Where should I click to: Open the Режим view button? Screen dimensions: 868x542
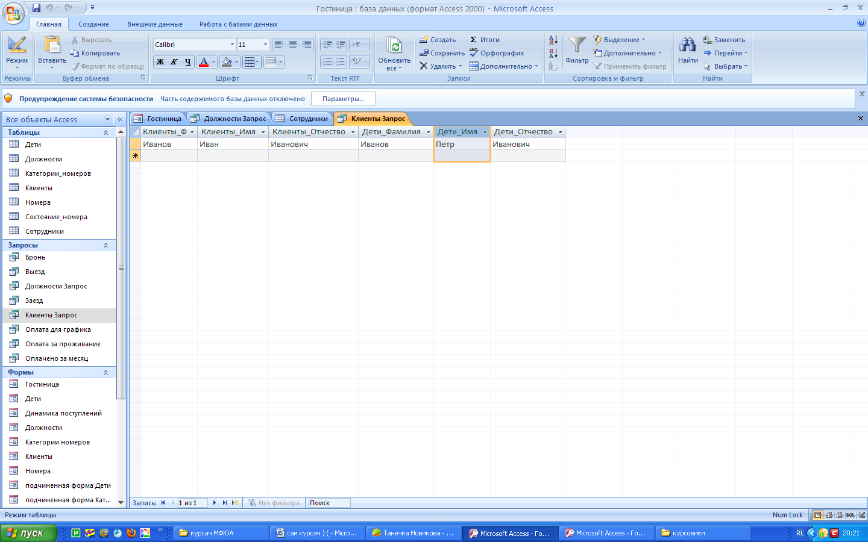click(x=17, y=52)
